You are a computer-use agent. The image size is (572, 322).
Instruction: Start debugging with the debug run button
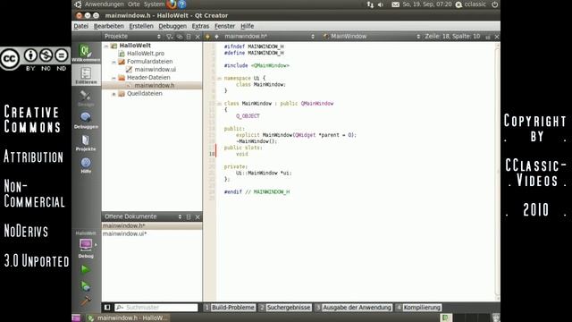86,285
